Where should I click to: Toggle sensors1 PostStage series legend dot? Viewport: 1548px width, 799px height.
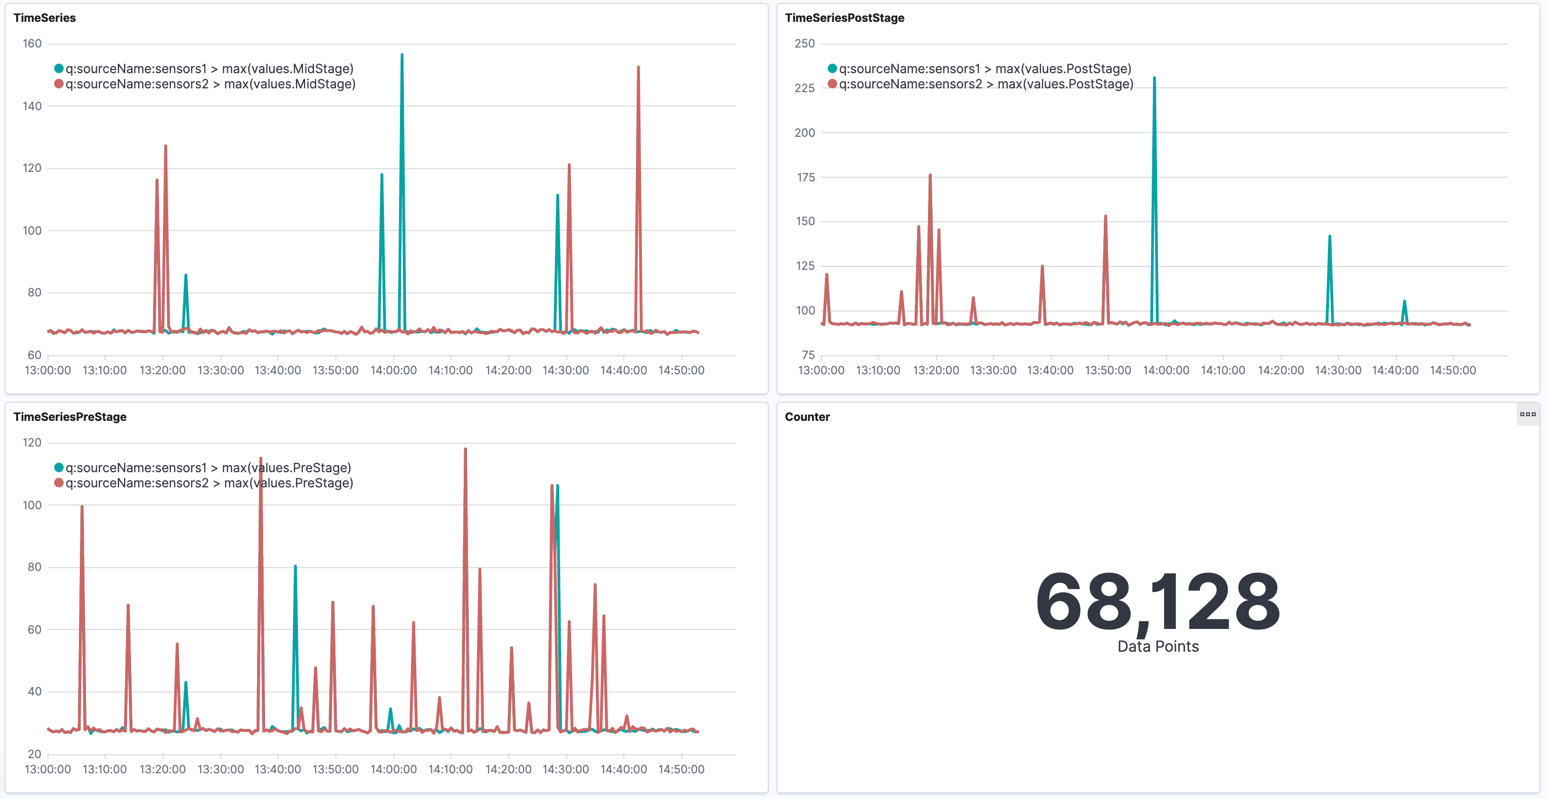(x=832, y=68)
